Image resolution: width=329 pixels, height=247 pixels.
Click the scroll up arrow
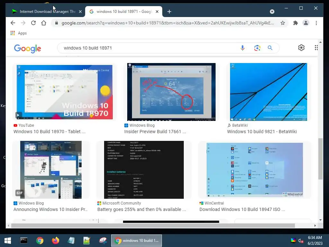pyautogui.click(x=320, y=42)
